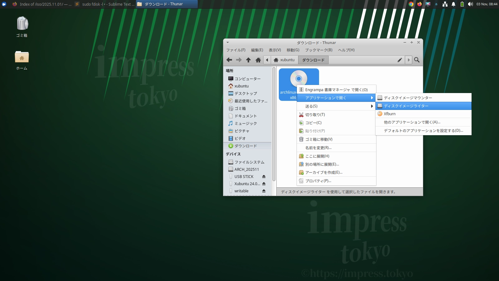Switch to the Sublime Text taskbar window
This screenshot has height=281, width=499.
(104, 4)
